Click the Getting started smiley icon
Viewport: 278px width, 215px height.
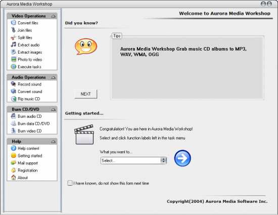[14, 156]
